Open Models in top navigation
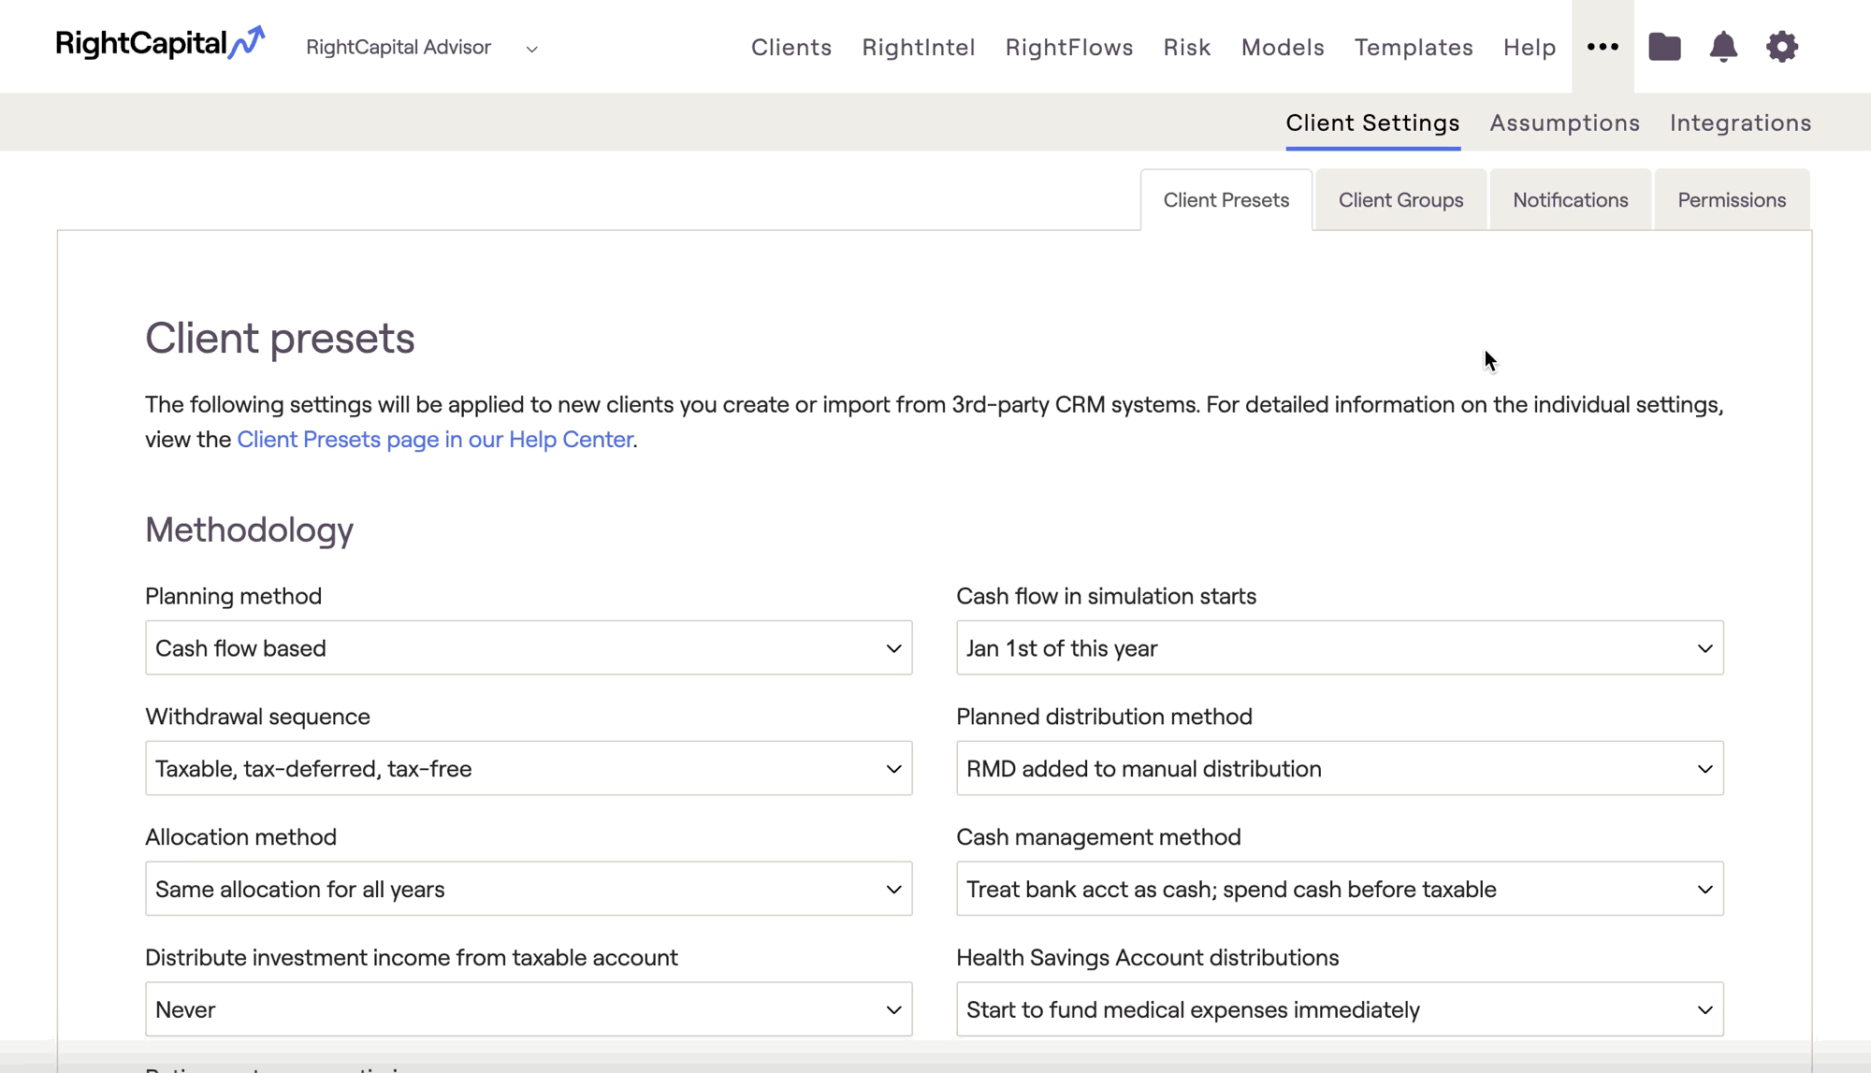The image size is (1871, 1073). 1283,47
